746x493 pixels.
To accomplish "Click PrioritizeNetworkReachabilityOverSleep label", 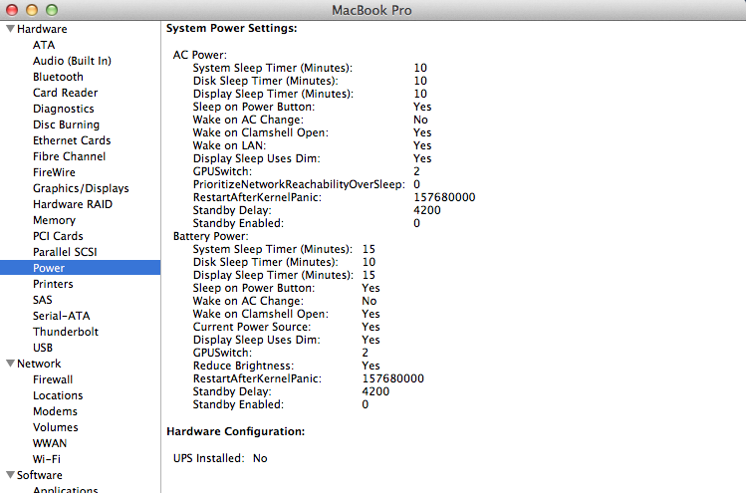I will 299,184.
